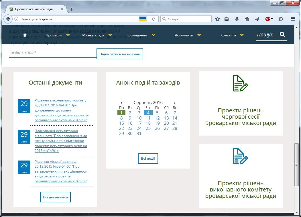
Task: Show bookmarks list icon
Action: click(x=227, y=19)
